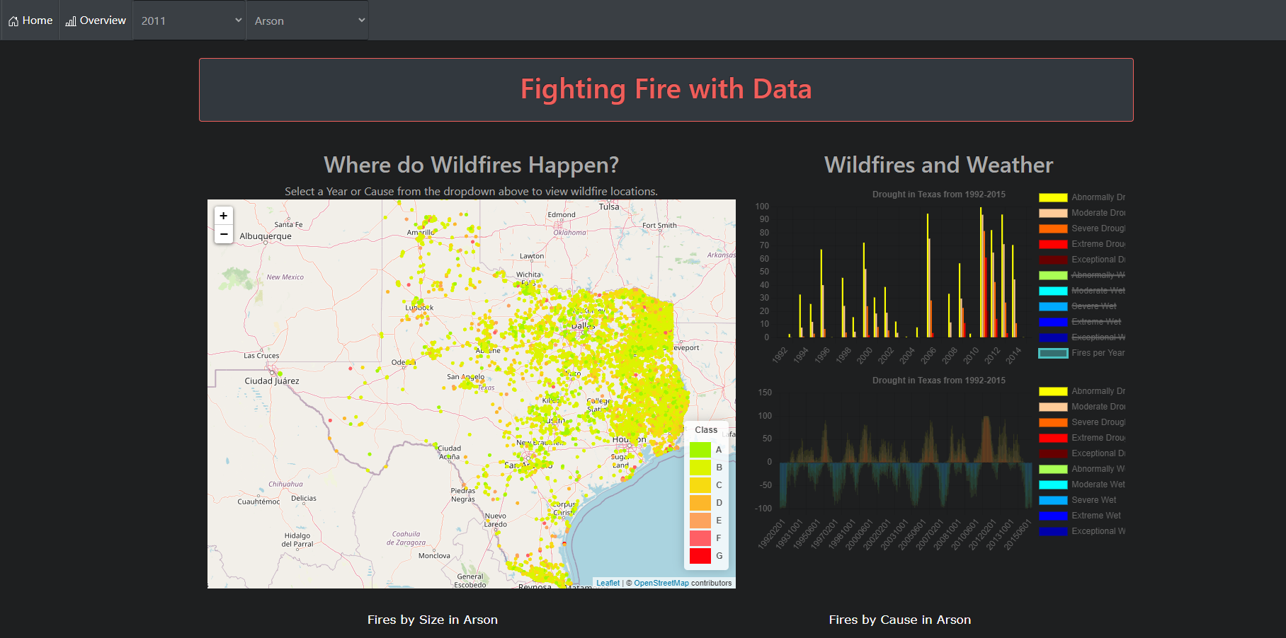This screenshot has width=1286, height=638.
Task: Open the fire cause dropdown showing Arson
Action: coord(307,21)
